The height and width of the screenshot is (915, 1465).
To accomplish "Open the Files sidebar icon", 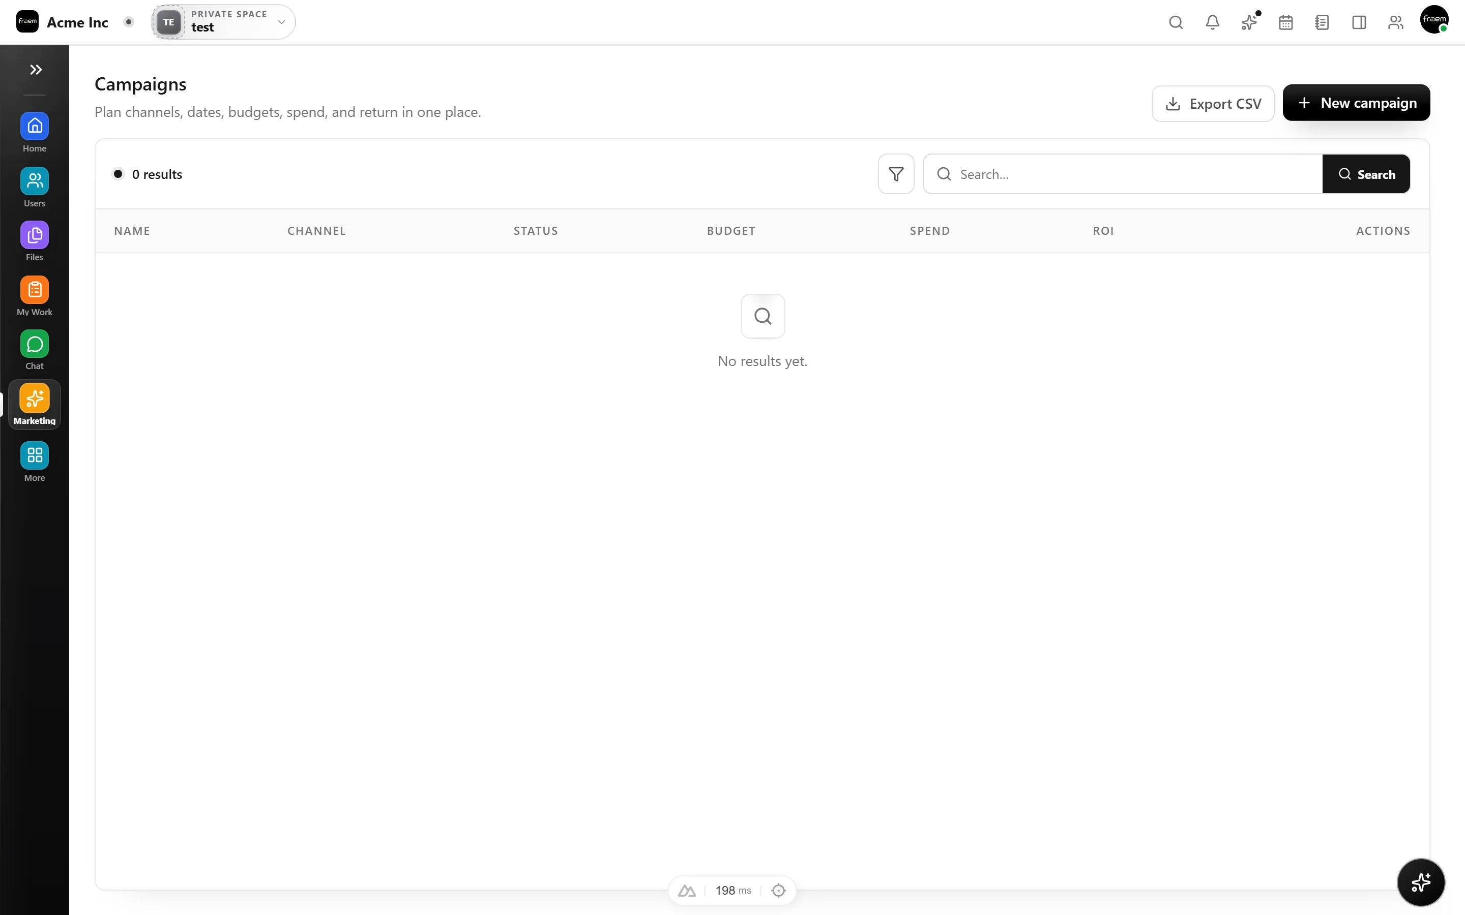I will 35,241.
